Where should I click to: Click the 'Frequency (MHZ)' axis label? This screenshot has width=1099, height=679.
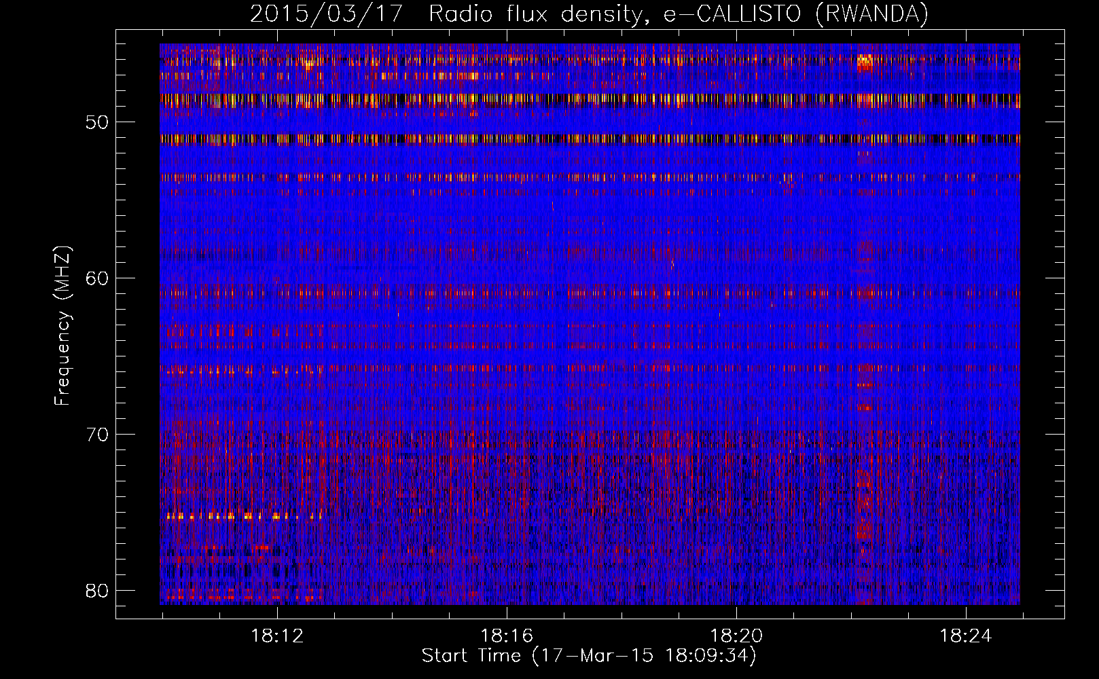coord(62,325)
